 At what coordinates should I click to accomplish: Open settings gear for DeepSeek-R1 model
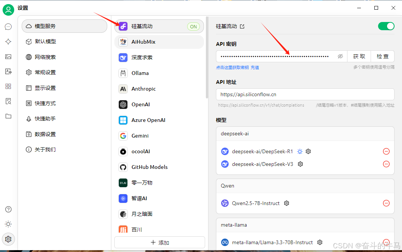click(x=308, y=151)
